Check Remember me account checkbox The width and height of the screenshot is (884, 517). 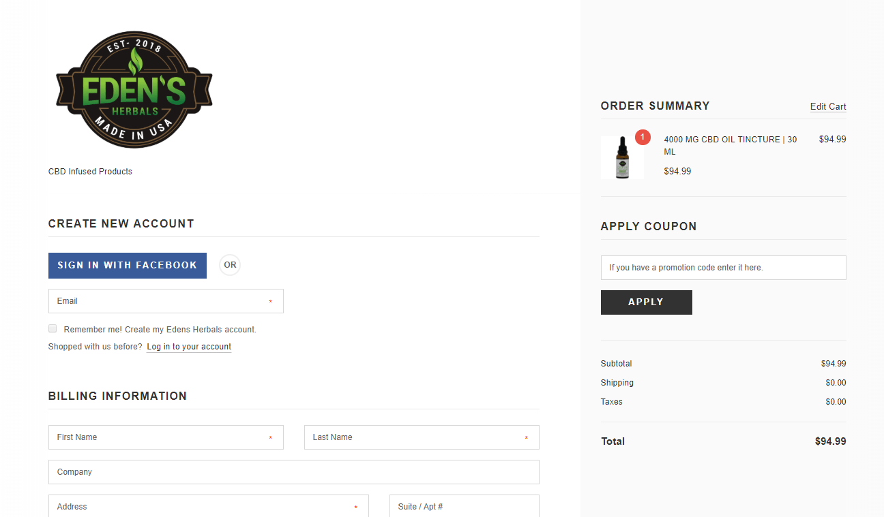[x=53, y=328]
